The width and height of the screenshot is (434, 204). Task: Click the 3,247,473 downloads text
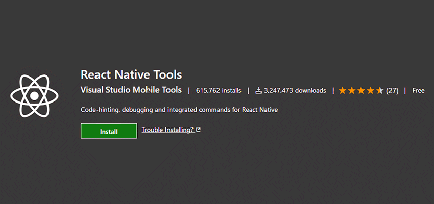(295, 91)
